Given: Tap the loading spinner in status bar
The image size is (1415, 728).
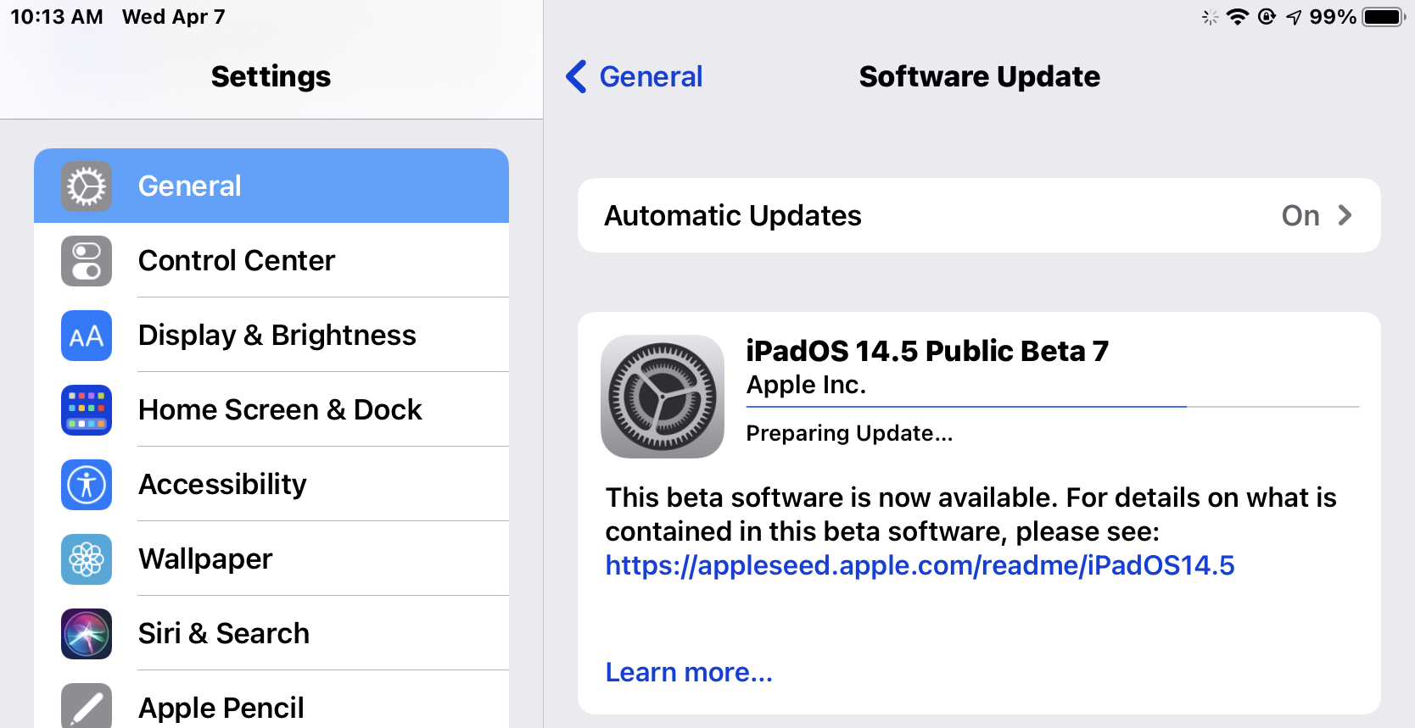Looking at the screenshot, I should (1211, 17).
